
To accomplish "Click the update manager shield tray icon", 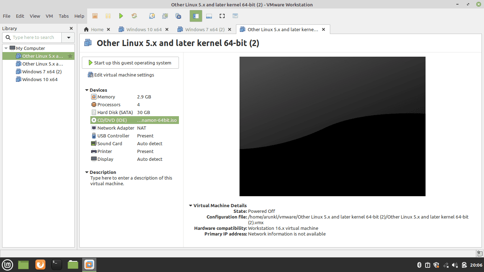I will [x=437, y=265].
